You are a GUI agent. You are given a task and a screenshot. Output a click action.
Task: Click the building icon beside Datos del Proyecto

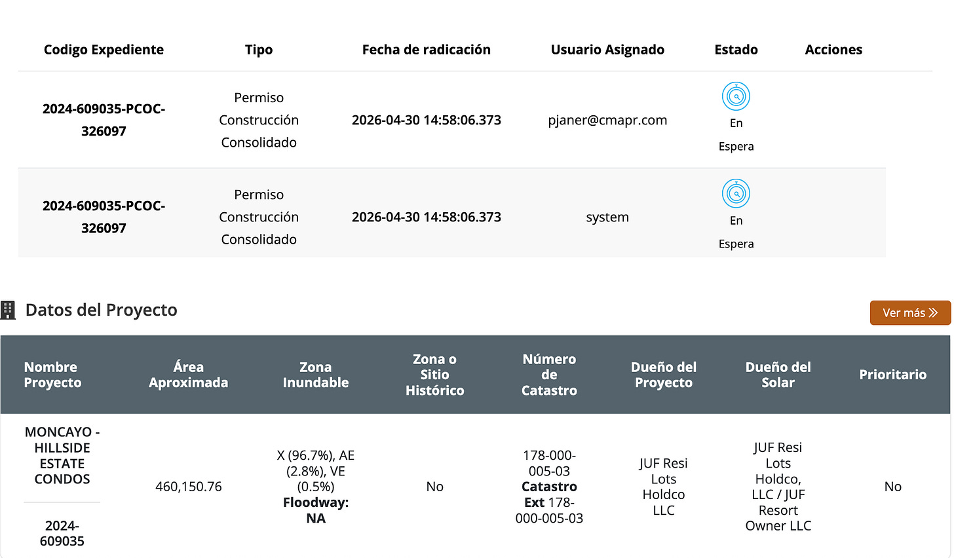8,310
